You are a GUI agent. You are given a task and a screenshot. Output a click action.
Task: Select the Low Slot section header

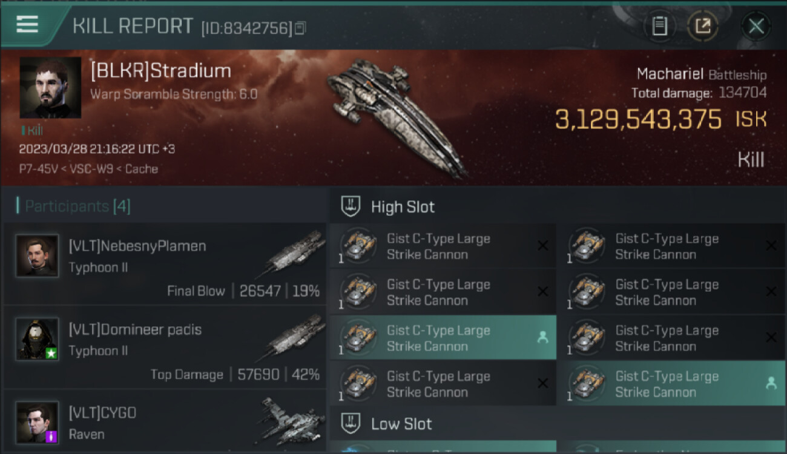401,424
